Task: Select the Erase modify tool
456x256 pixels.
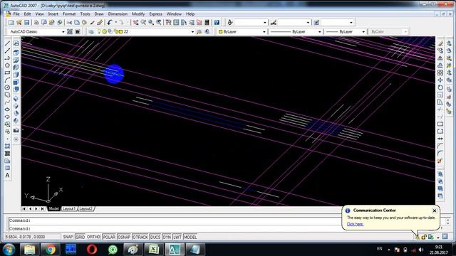Action: [x=440, y=43]
